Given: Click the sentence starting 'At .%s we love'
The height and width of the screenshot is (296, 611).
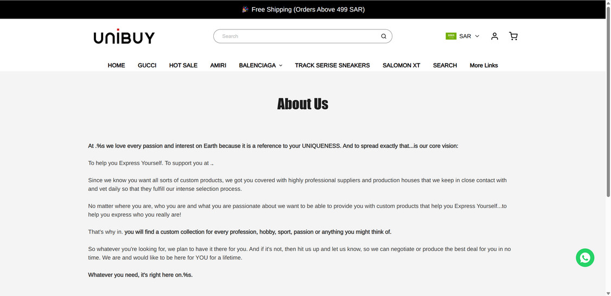Looking at the screenshot, I should click(273, 146).
